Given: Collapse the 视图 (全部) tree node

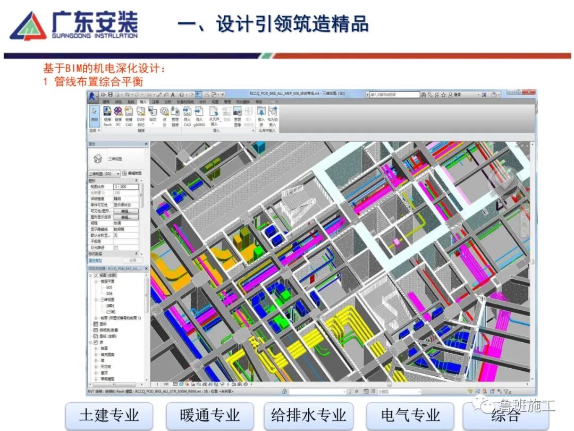Looking at the screenshot, I should tap(91, 275).
